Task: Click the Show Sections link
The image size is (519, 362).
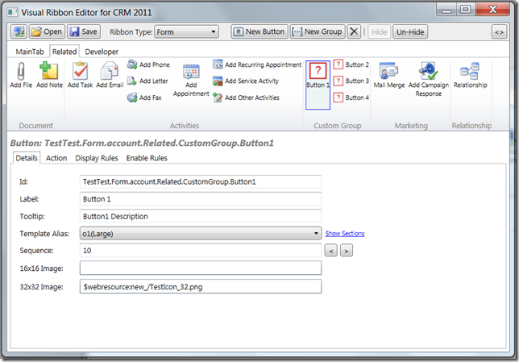Action: (345, 234)
